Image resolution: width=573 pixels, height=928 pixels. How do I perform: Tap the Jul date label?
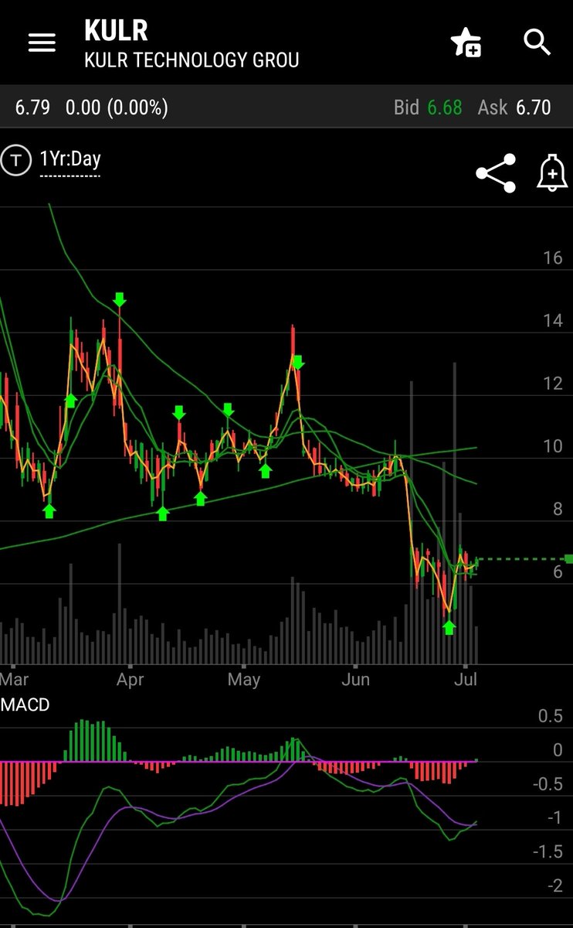(465, 680)
